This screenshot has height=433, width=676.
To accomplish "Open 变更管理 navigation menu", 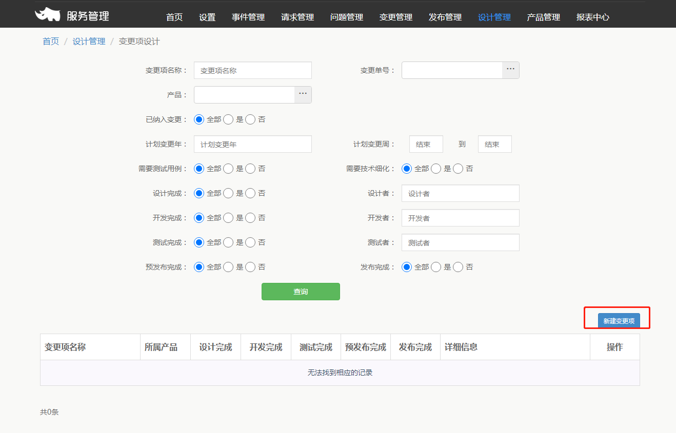I will (x=396, y=17).
